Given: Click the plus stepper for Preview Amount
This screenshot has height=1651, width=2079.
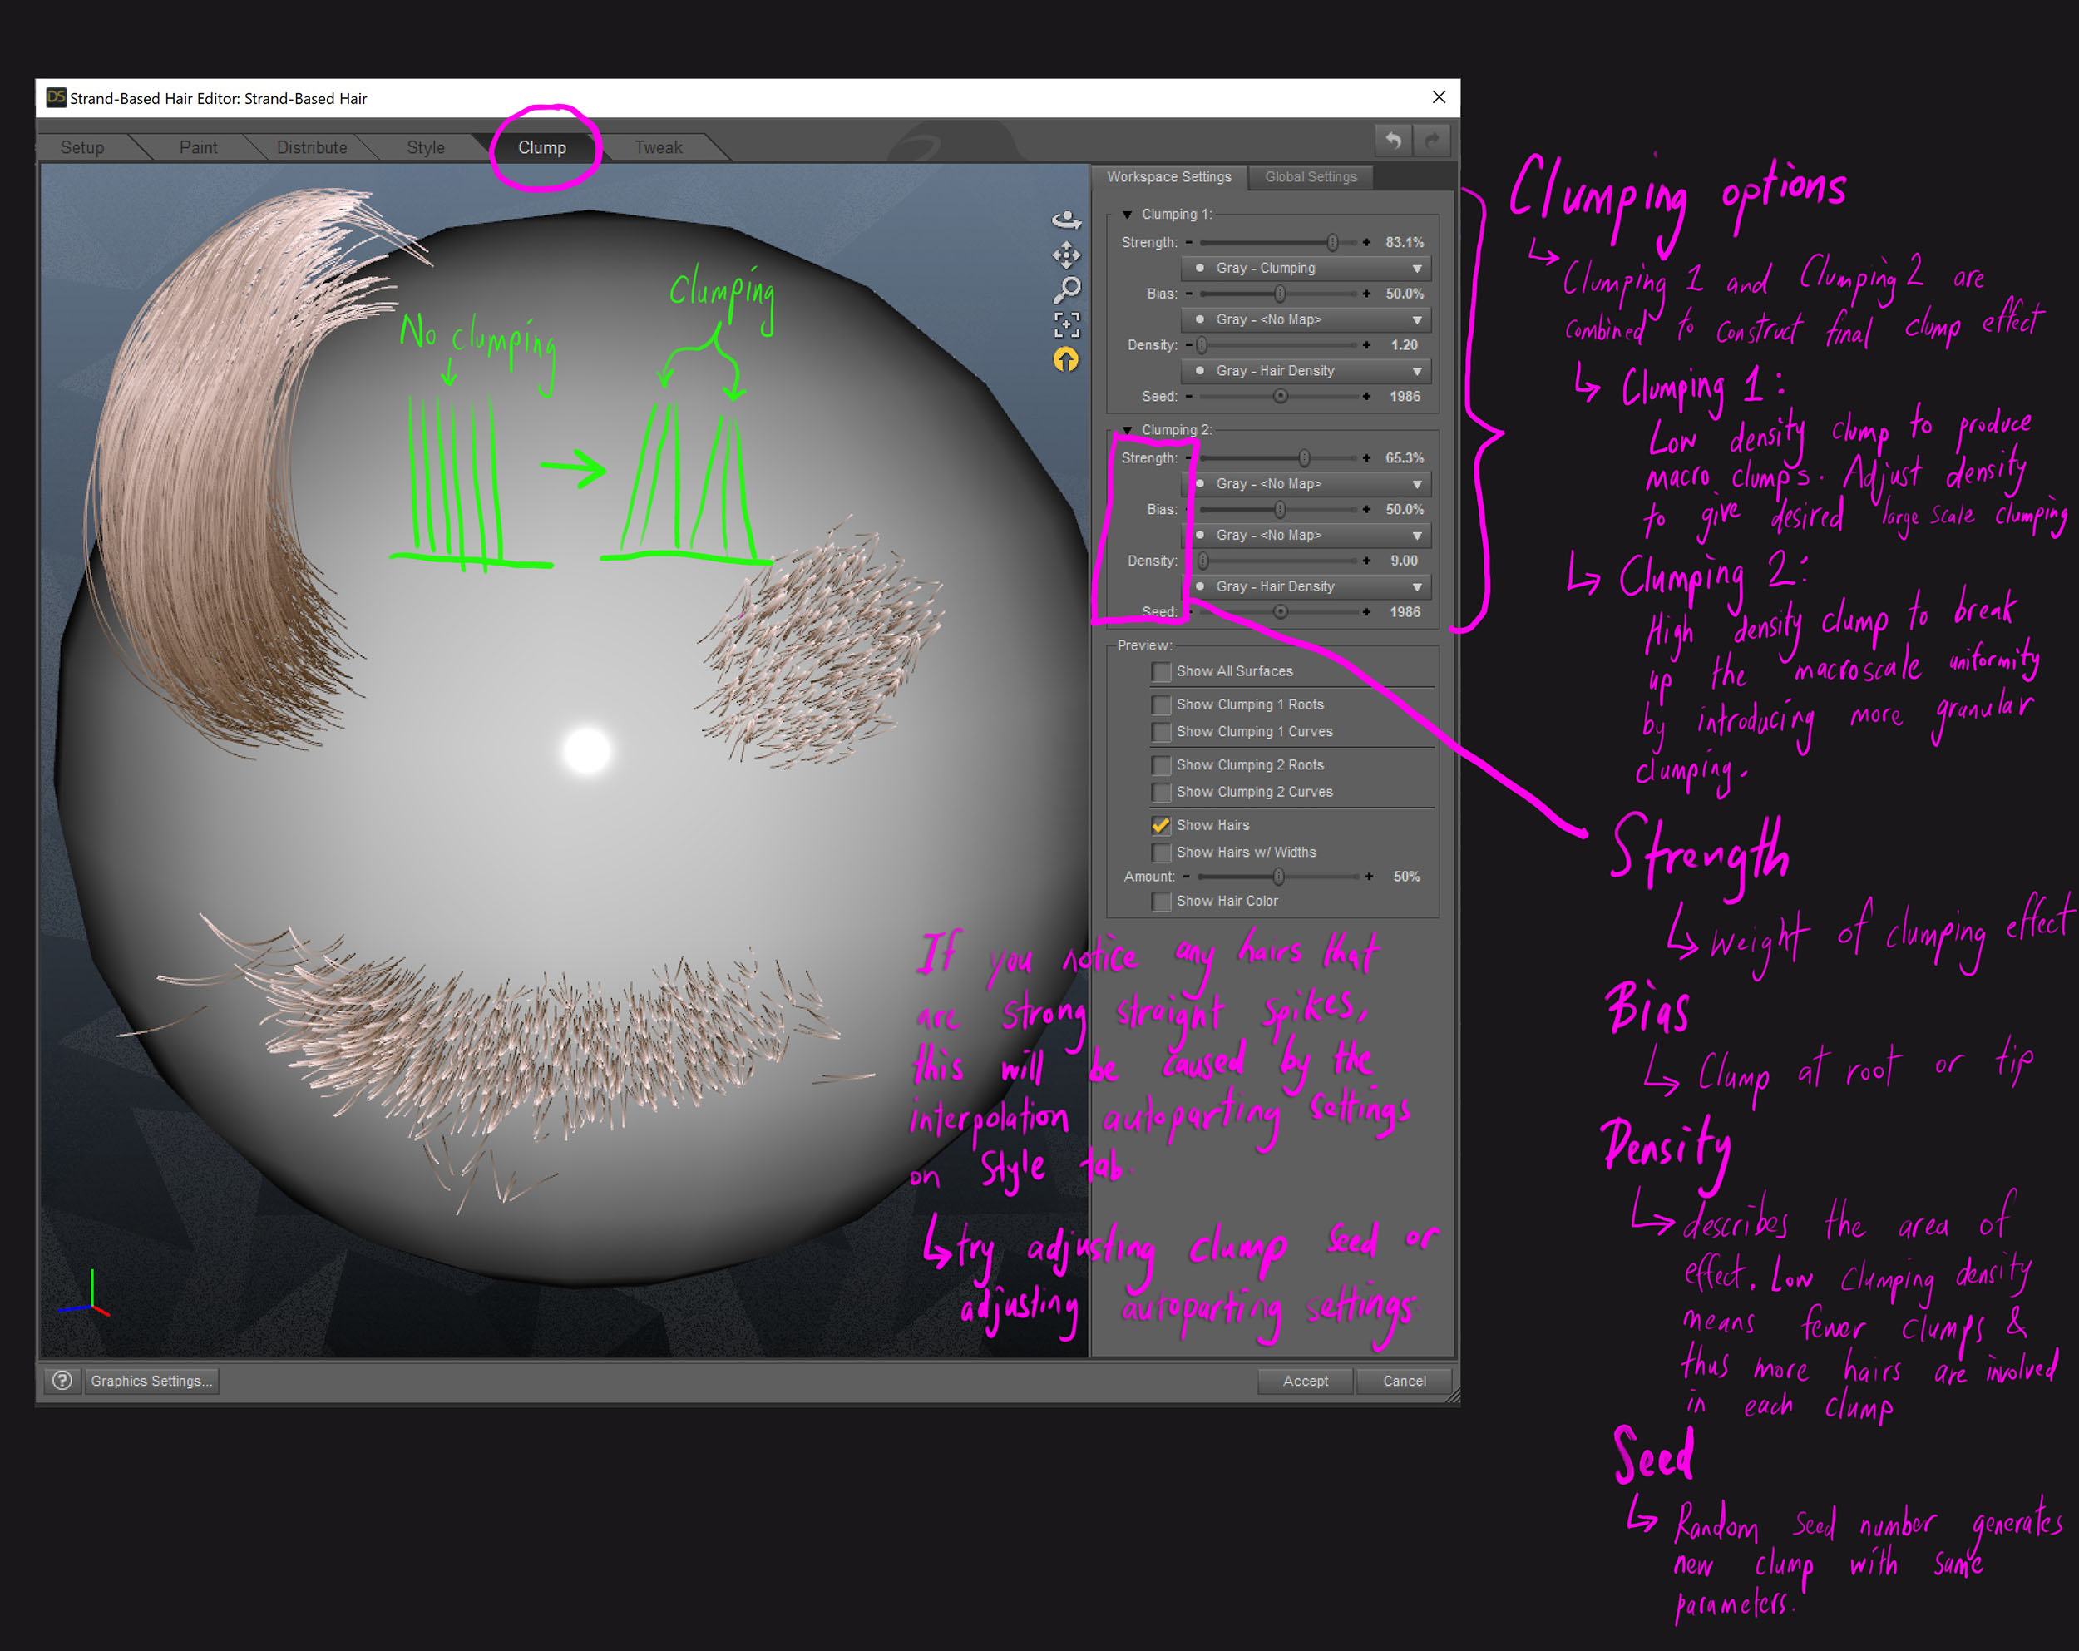Looking at the screenshot, I should [1368, 877].
